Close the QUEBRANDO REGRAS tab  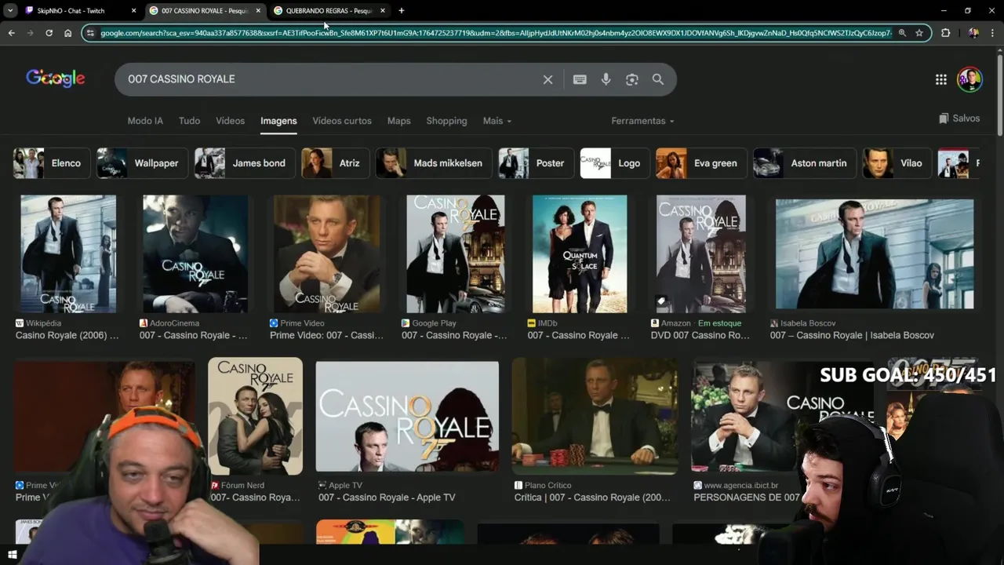(x=383, y=11)
